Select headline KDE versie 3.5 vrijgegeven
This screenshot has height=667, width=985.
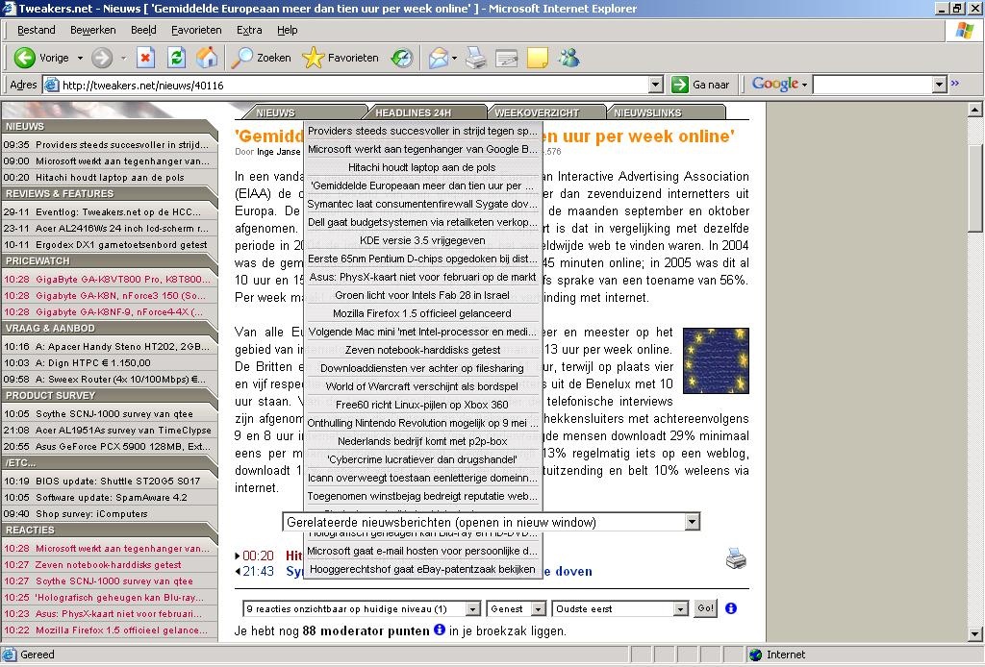tap(422, 240)
